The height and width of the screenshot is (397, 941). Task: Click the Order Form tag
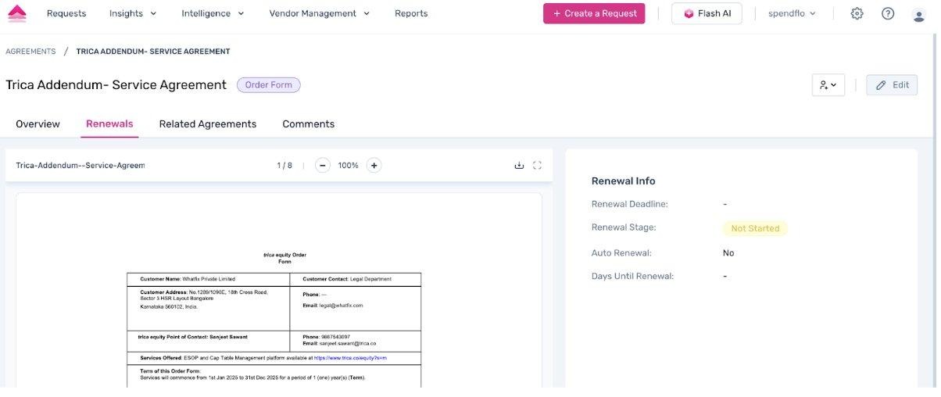click(x=268, y=85)
